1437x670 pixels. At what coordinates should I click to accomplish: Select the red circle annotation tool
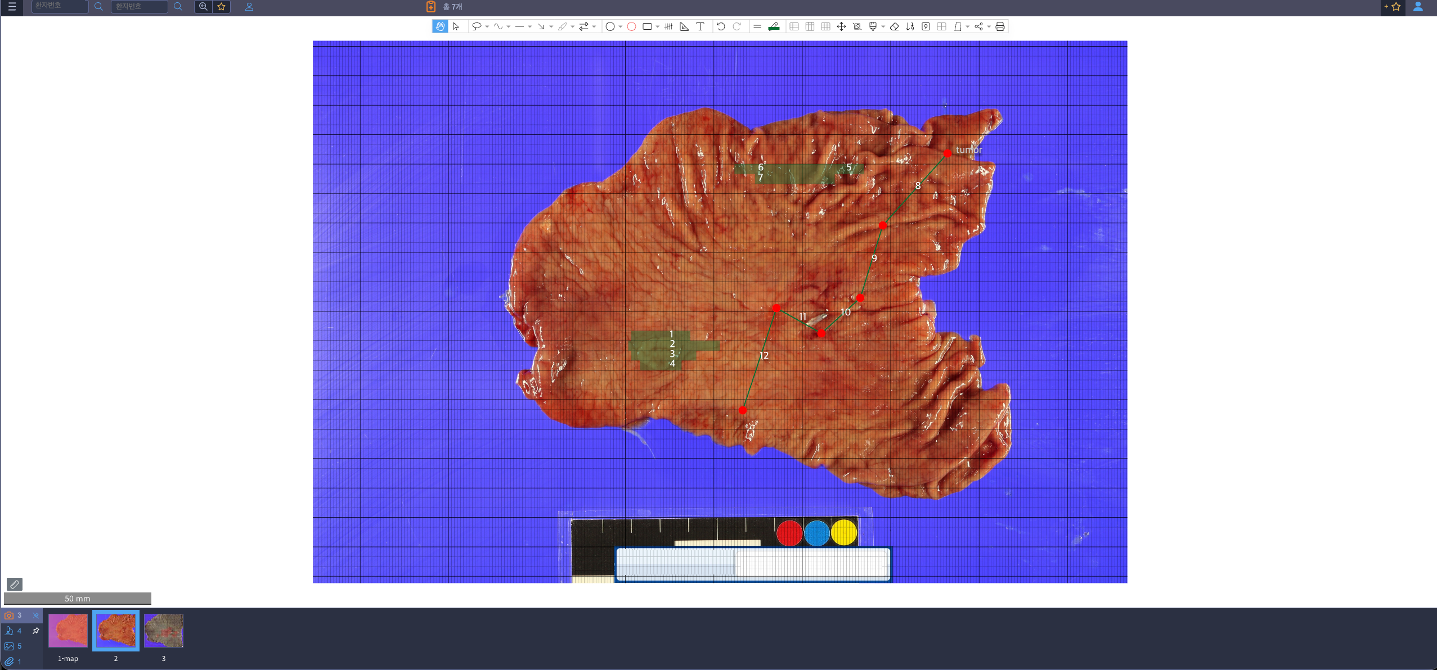click(631, 26)
